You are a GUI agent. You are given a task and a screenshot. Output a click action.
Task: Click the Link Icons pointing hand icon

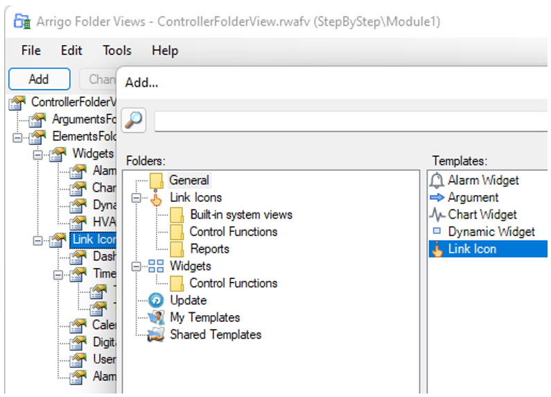(156, 198)
